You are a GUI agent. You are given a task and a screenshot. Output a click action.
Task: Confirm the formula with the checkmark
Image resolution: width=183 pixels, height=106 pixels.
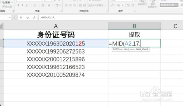(28, 18)
